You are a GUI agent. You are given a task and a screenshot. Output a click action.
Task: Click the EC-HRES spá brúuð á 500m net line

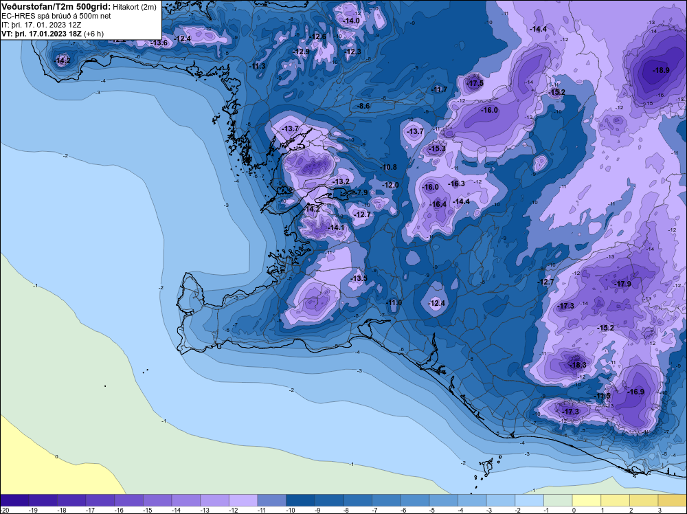click(x=56, y=16)
